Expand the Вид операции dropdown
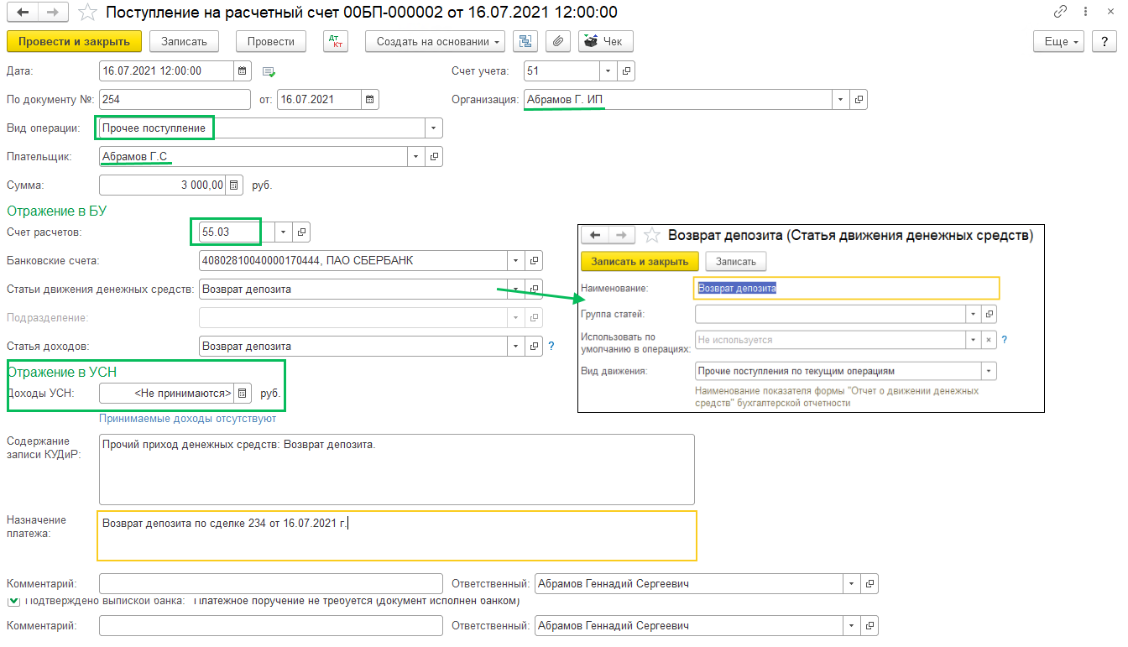 pyautogui.click(x=433, y=128)
